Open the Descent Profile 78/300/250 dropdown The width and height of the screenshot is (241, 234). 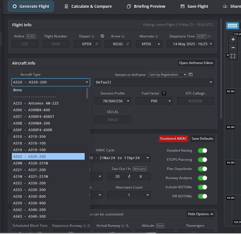point(113,101)
